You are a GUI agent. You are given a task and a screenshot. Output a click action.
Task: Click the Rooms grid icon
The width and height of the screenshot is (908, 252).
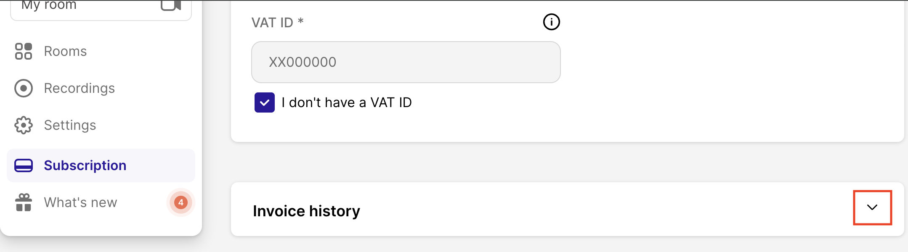click(24, 51)
